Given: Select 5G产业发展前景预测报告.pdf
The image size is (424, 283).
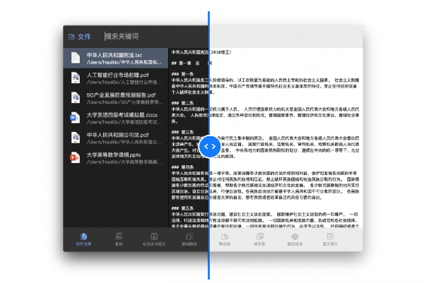Looking at the screenshot, I should 116,98.
